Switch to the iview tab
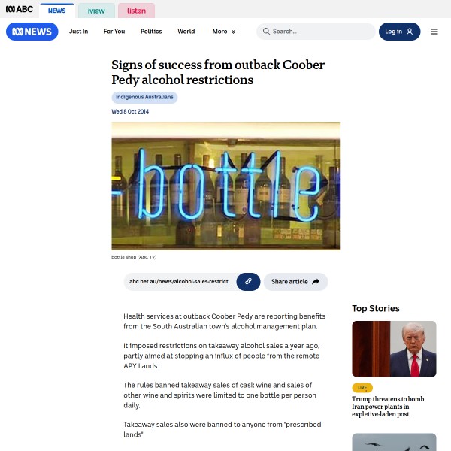Viewport: 451px width, 451px height. click(x=96, y=11)
